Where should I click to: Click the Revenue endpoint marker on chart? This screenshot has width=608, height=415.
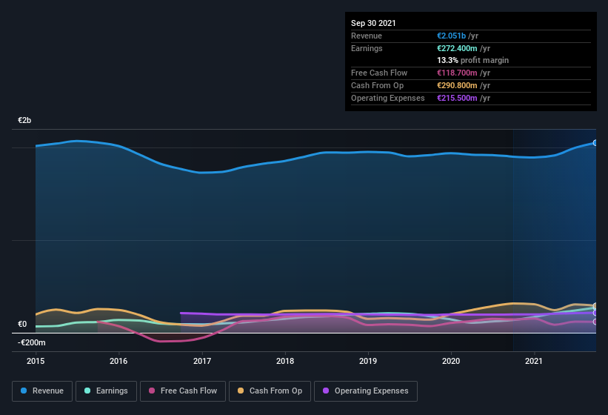(595, 143)
